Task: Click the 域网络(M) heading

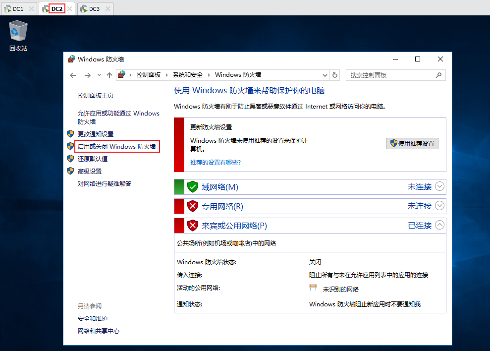Action: [220, 187]
